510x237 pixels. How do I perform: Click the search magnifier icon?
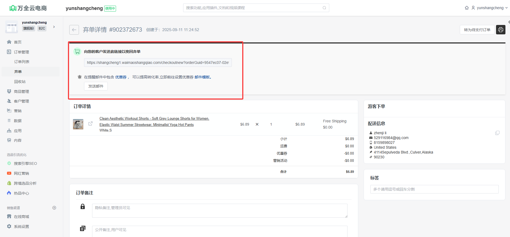(x=324, y=8)
